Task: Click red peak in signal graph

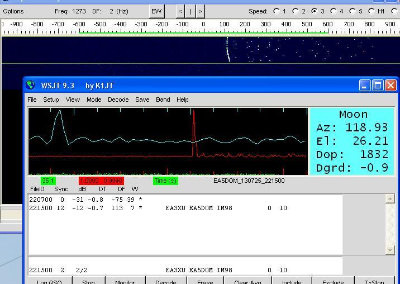Action: (194, 133)
